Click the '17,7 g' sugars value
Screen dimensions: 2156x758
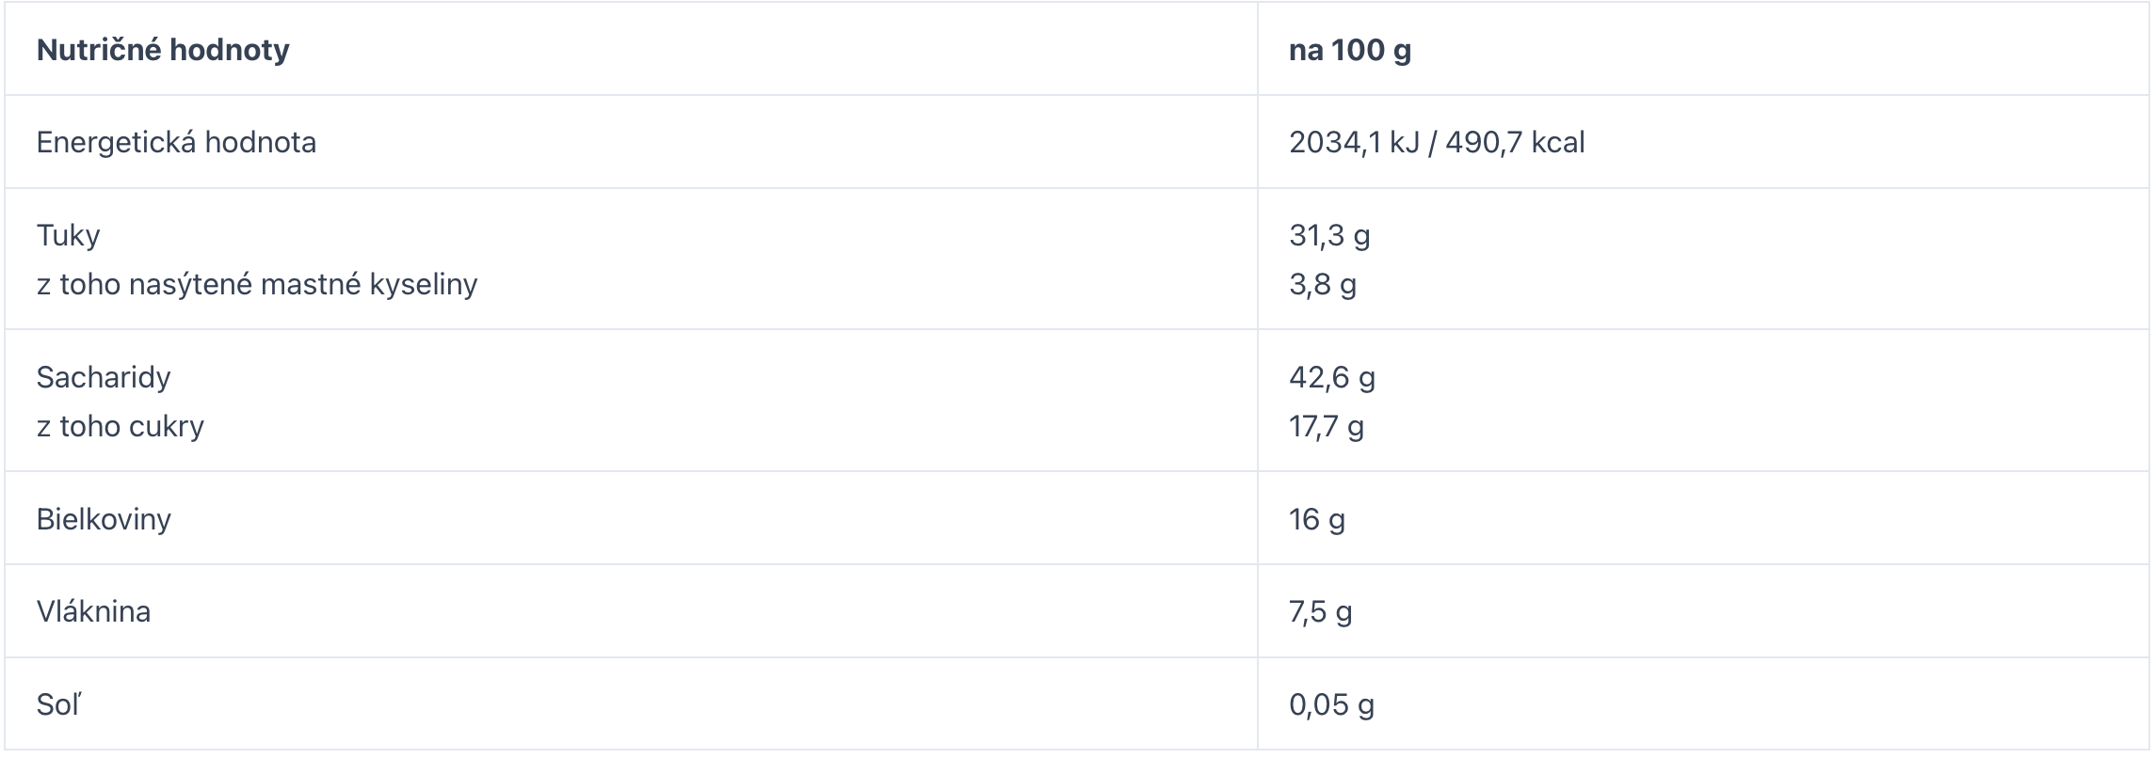point(1326,426)
